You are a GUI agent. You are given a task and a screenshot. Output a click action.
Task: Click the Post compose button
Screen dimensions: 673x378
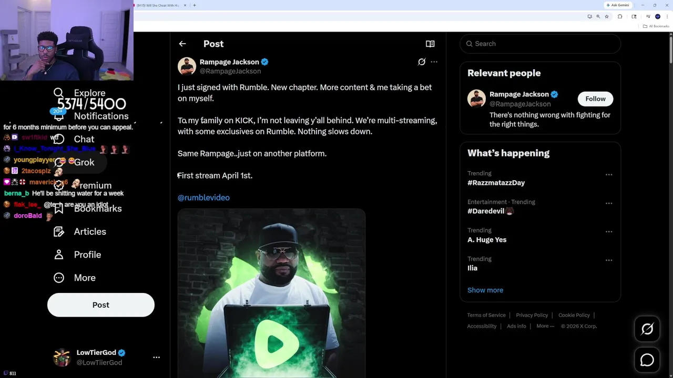coord(101,305)
